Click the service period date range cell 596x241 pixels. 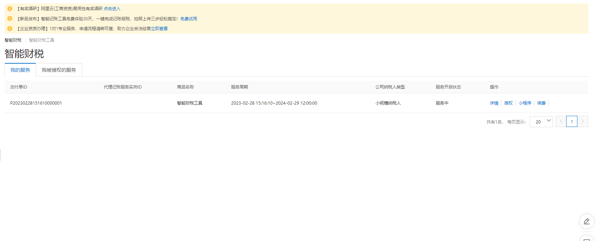[274, 103]
